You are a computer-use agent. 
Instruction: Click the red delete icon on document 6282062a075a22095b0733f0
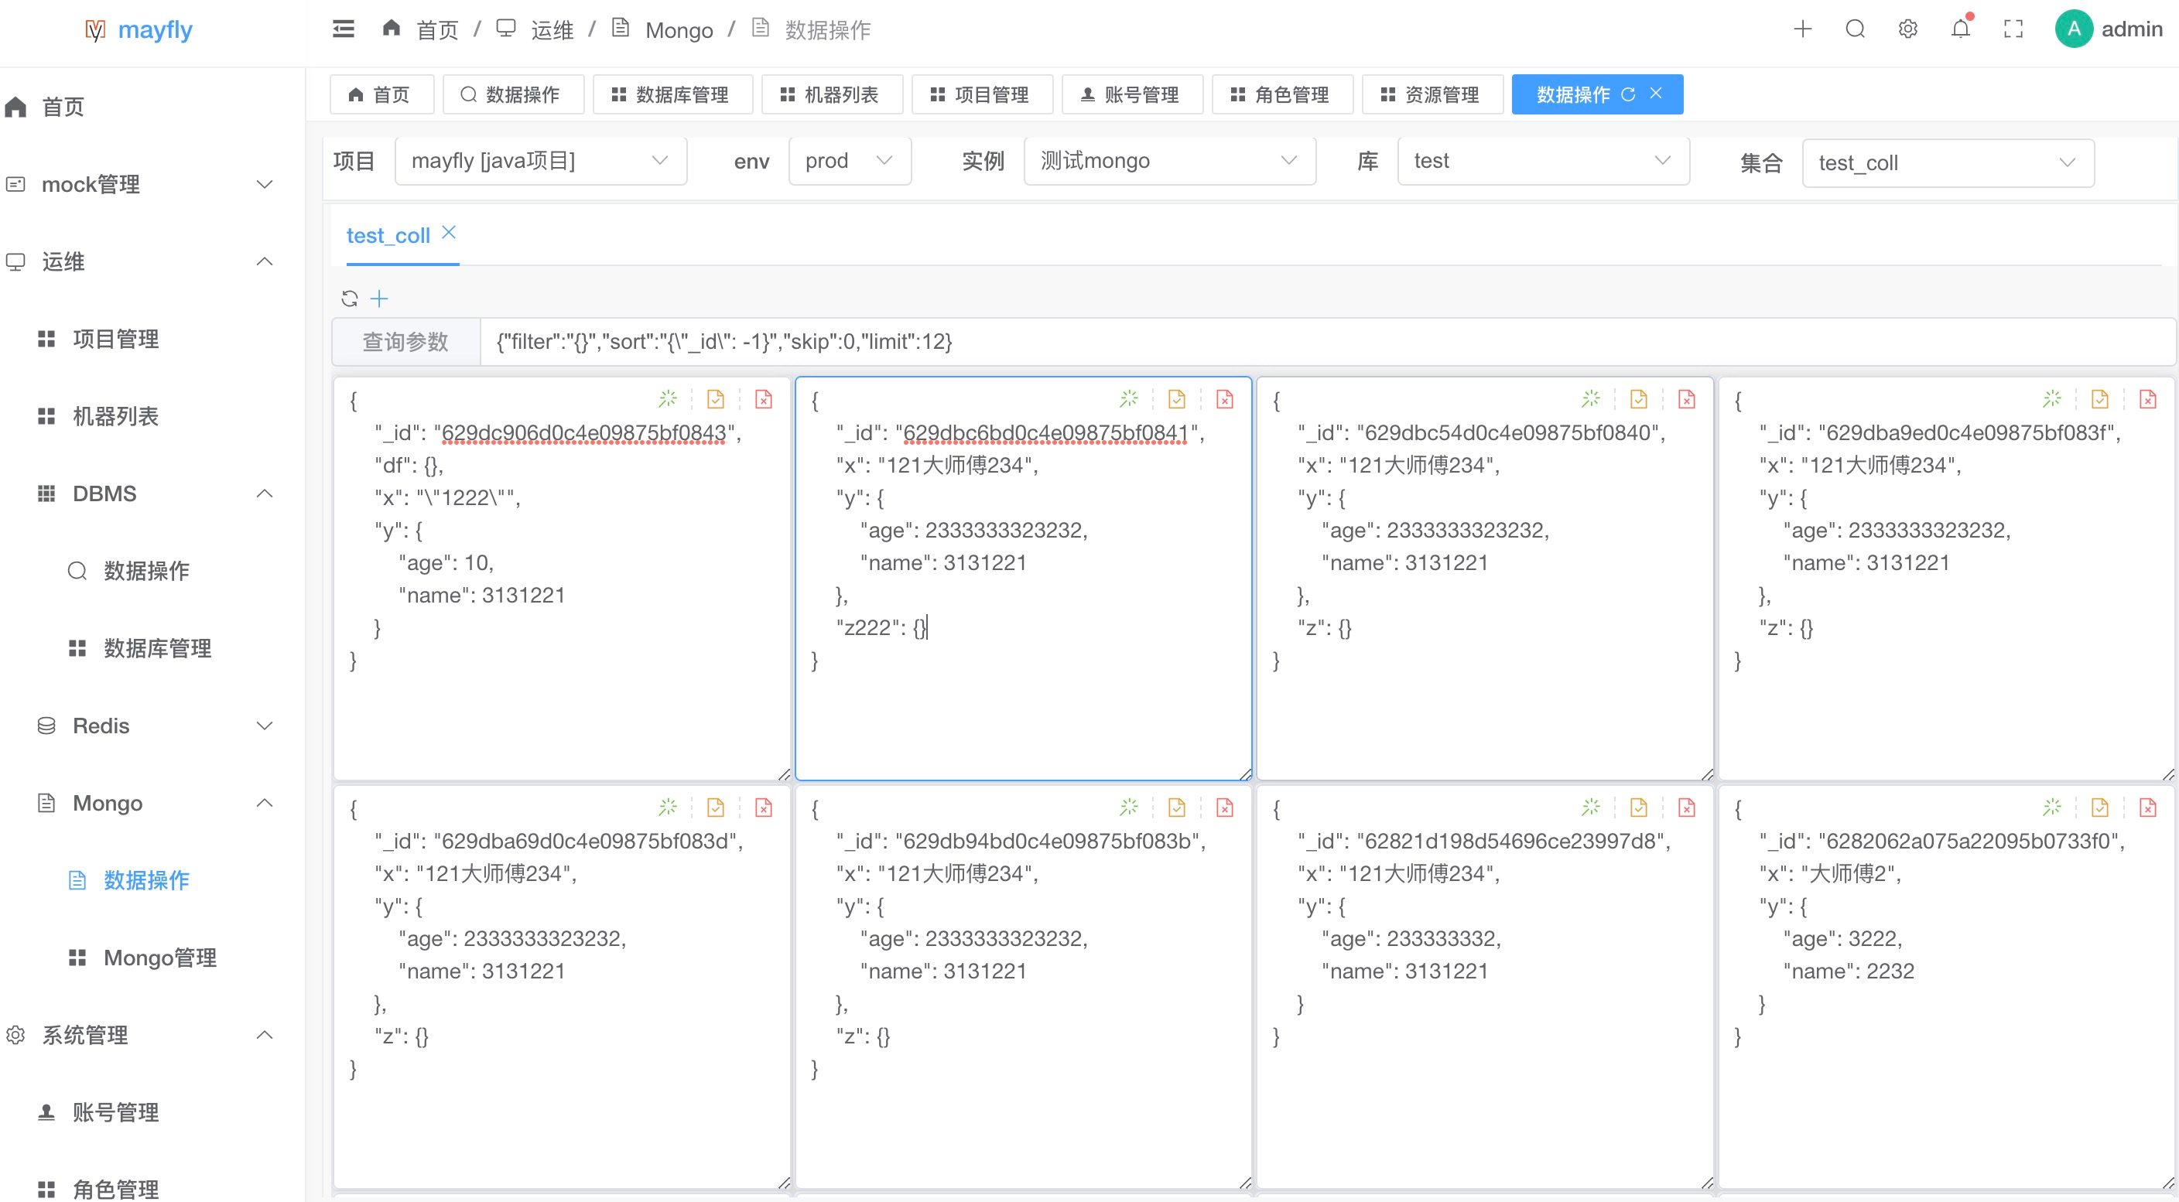point(2147,808)
